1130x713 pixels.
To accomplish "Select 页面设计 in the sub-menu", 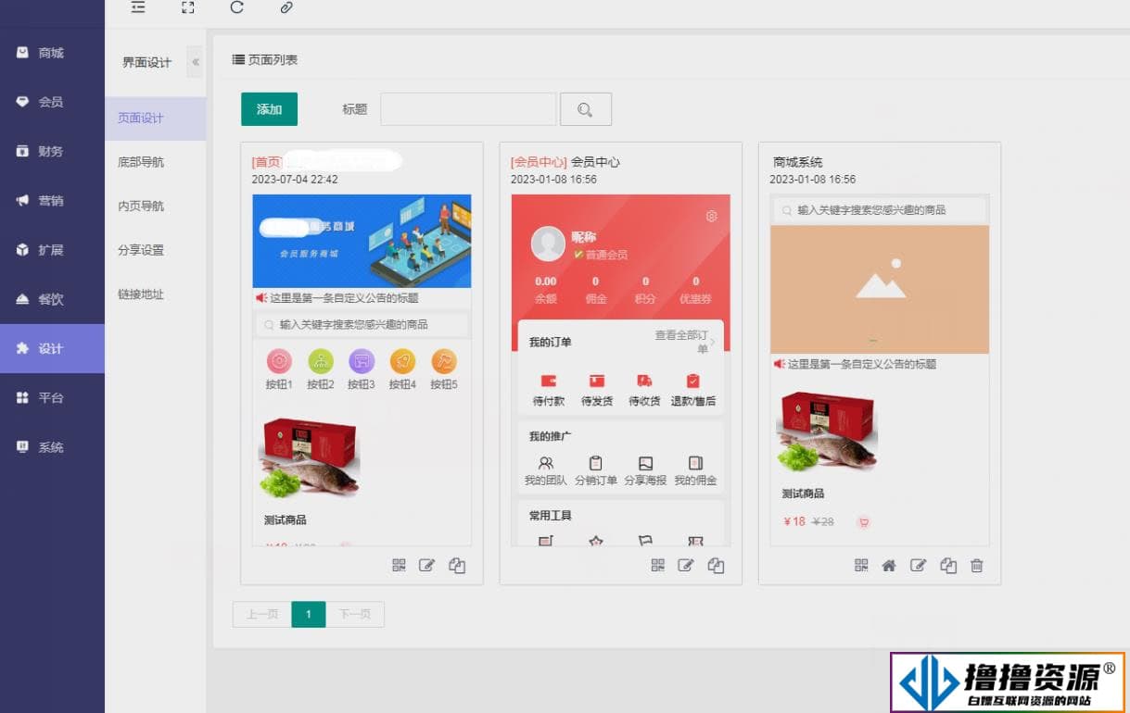I will click(x=155, y=119).
